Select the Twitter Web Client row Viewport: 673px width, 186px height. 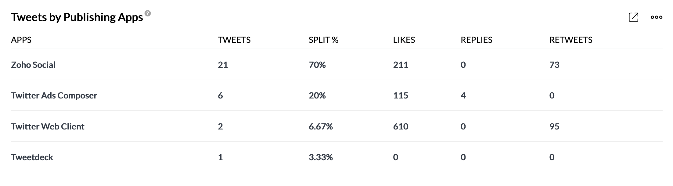point(336,126)
